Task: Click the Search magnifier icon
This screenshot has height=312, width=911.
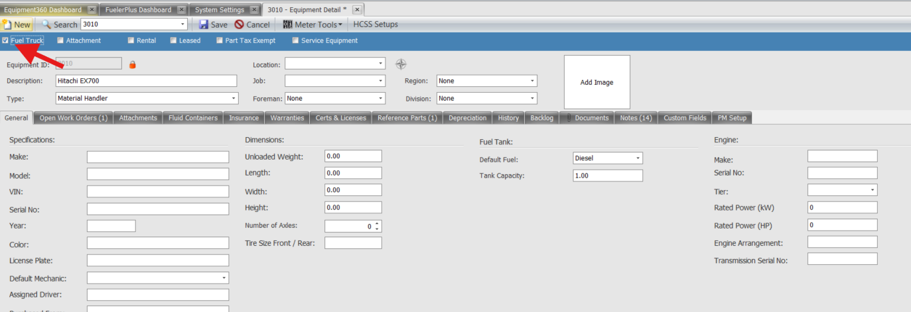Action: [x=46, y=25]
